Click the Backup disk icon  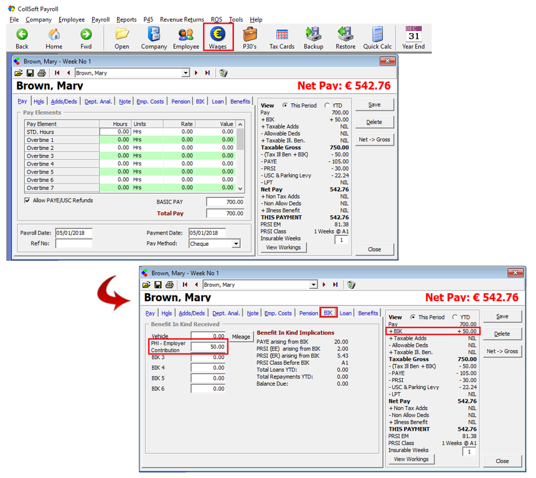point(313,34)
